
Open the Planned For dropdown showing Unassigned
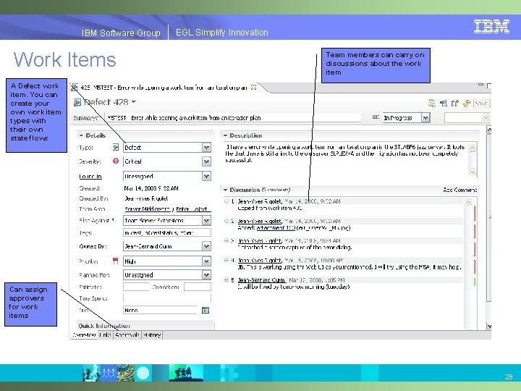(x=206, y=275)
